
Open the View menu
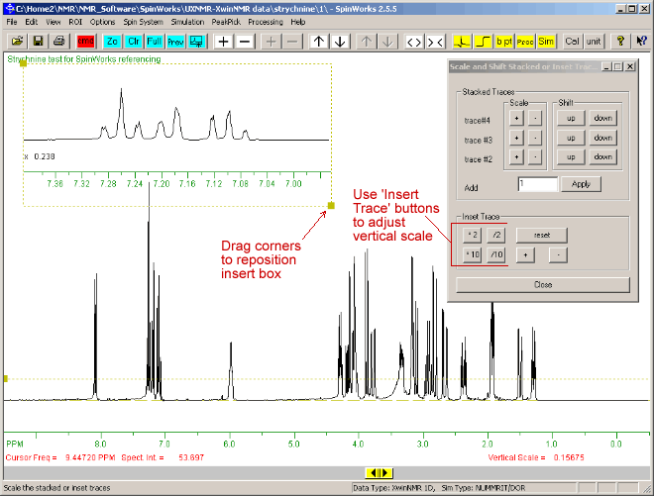[x=54, y=22]
